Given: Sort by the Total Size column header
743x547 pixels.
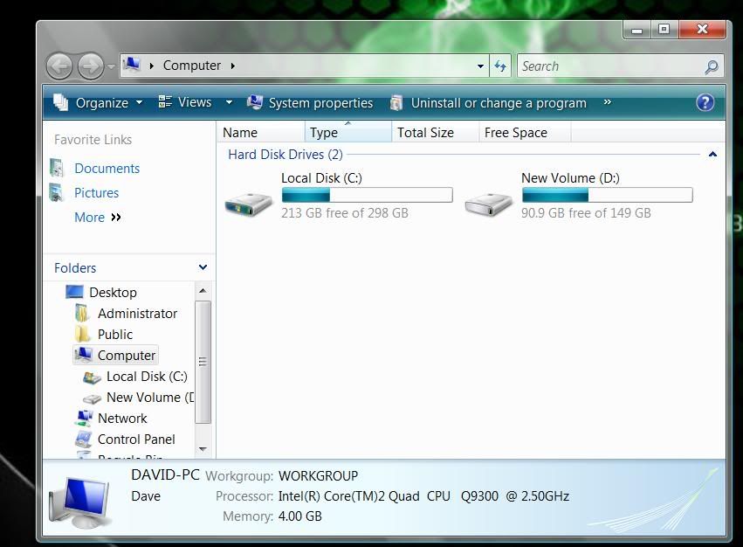Looking at the screenshot, I should (x=425, y=133).
